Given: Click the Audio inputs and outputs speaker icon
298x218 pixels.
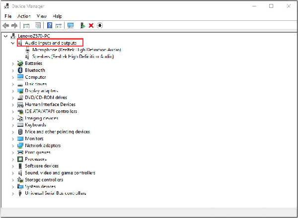Looking at the screenshot, I should [20, 43].
